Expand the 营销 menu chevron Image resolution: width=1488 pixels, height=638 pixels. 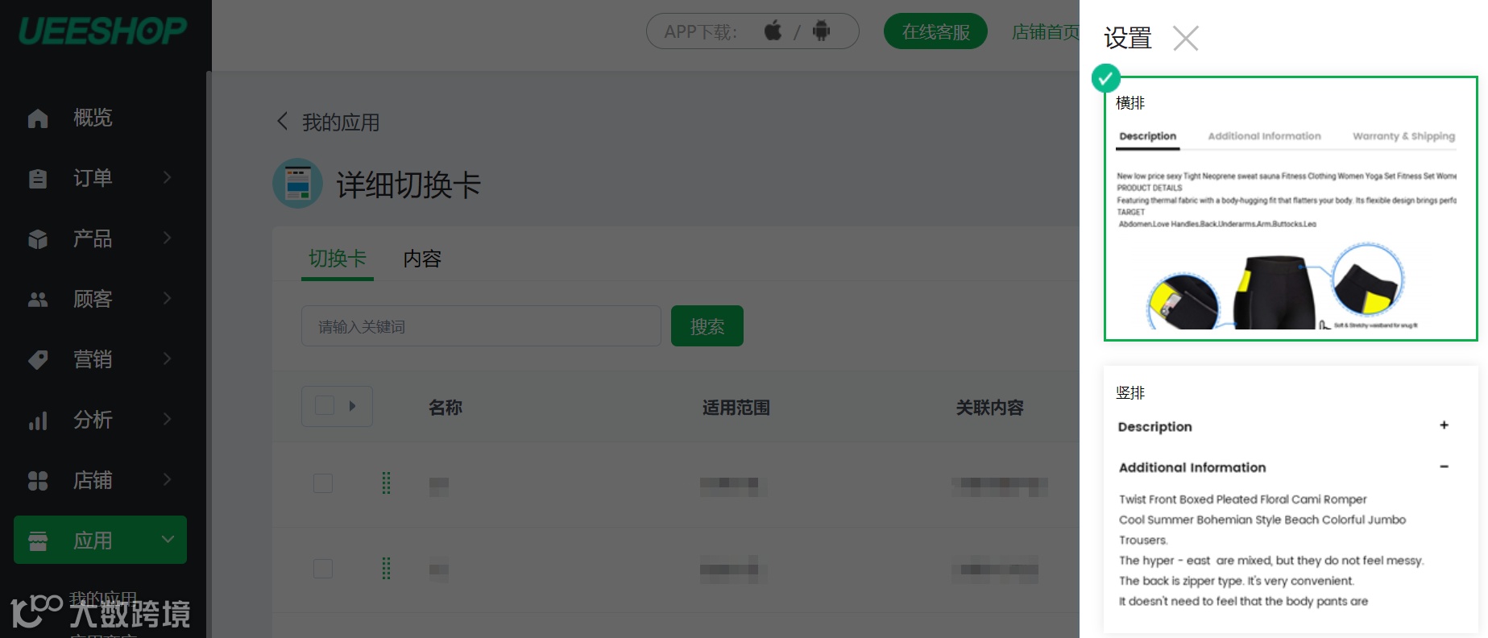167,358
